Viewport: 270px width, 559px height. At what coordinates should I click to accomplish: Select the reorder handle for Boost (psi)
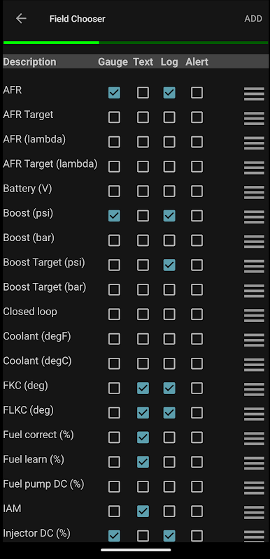(254, 217)
